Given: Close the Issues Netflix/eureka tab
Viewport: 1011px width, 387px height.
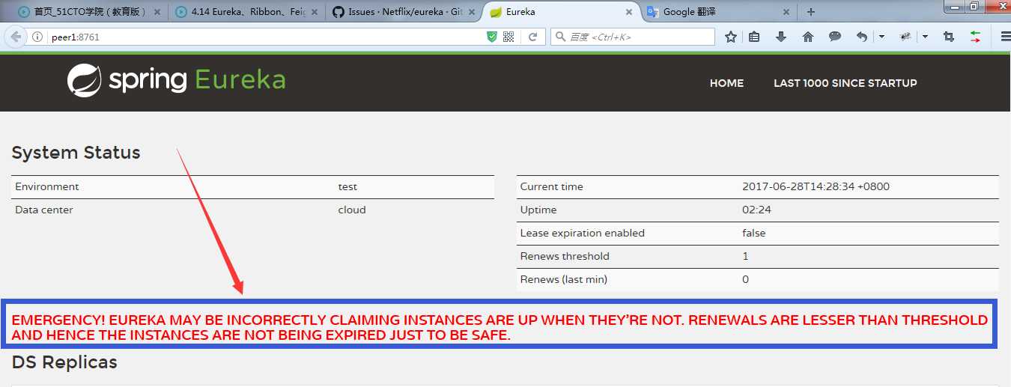Looking at the screenshot, I should coord(471,12).
